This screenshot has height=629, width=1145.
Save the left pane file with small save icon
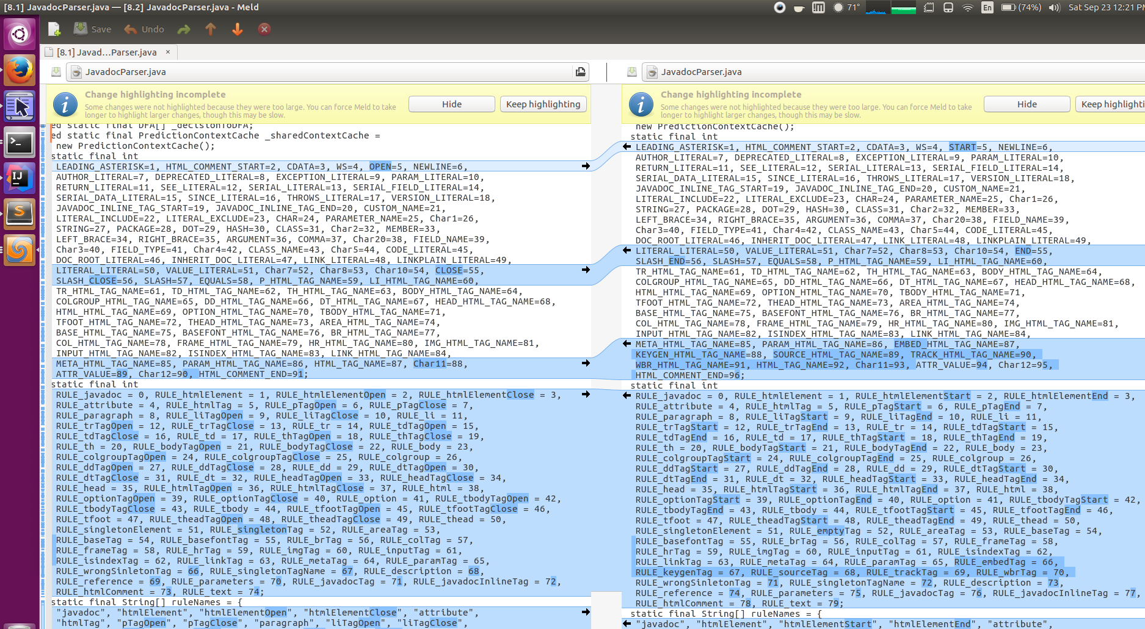(x=56, y=72)
